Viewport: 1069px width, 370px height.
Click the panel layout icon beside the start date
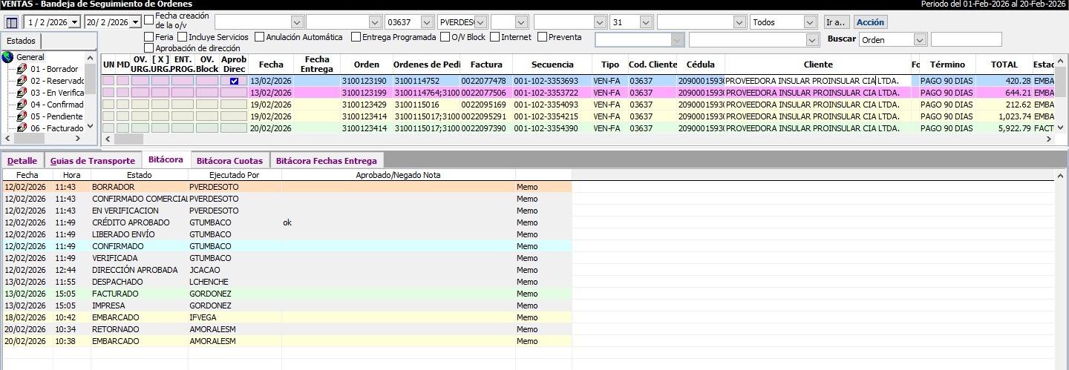[x=11, y=22]
